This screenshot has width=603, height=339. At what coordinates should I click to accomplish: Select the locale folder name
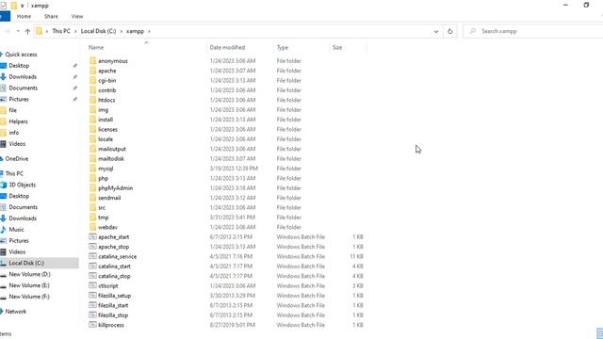tap(106, 139)
